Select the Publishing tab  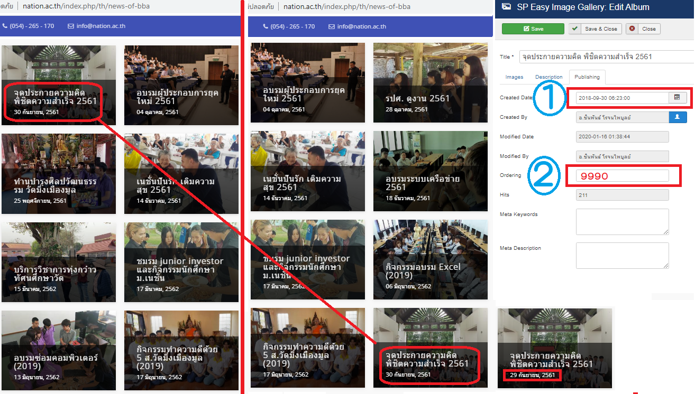(587, 77)
